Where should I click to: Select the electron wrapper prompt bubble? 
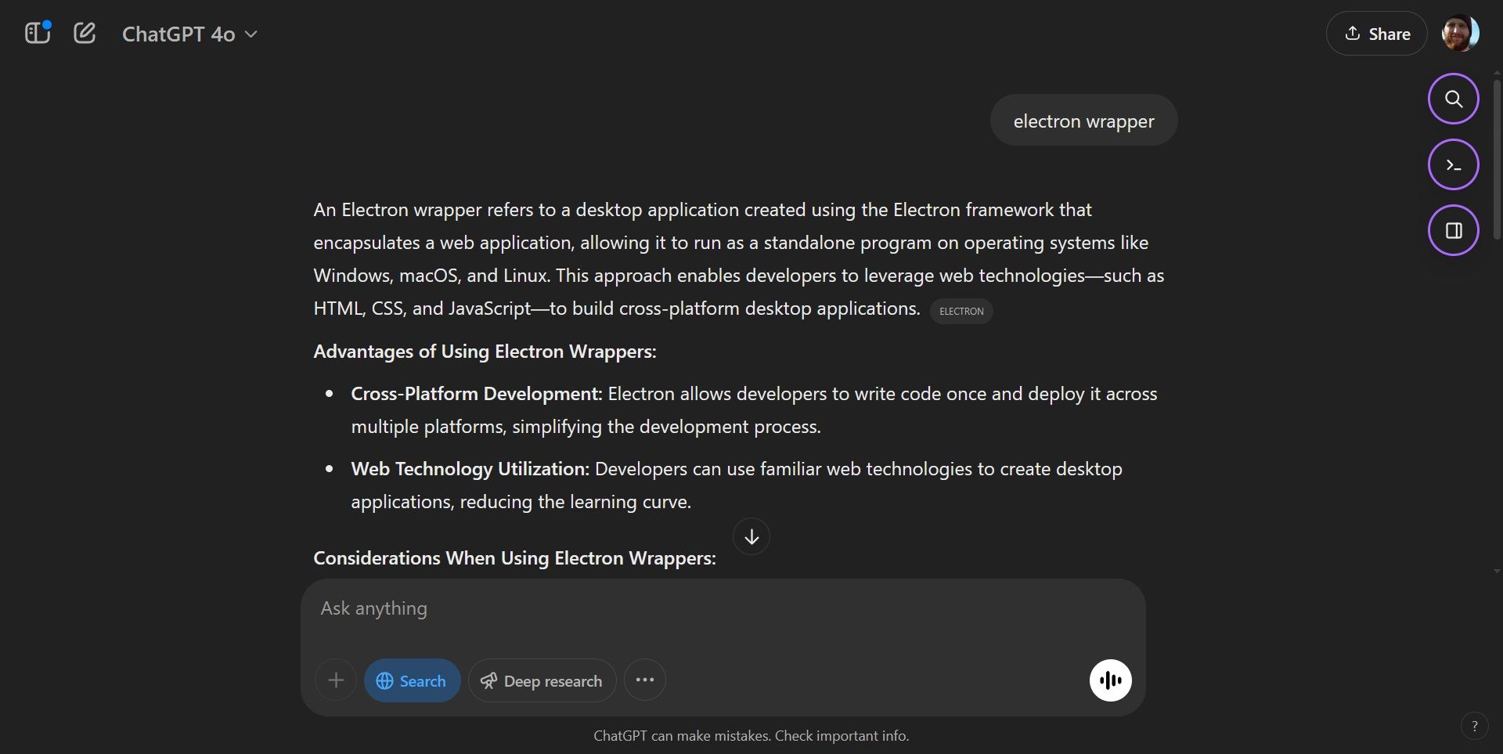(x=1083, y=121)
